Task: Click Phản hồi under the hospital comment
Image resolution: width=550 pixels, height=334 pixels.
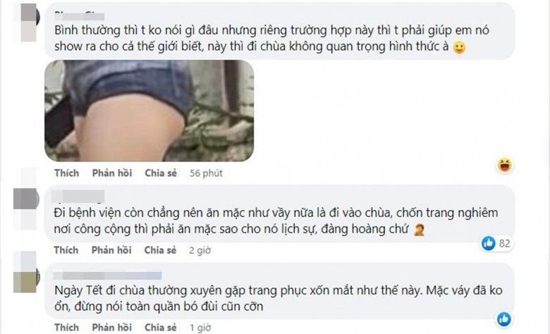Action: (111, 250)
